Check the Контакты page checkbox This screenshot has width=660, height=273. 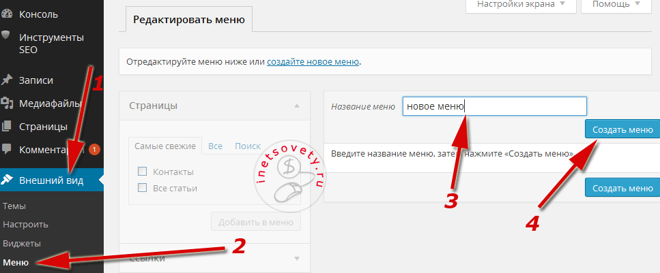pos(142,172)
